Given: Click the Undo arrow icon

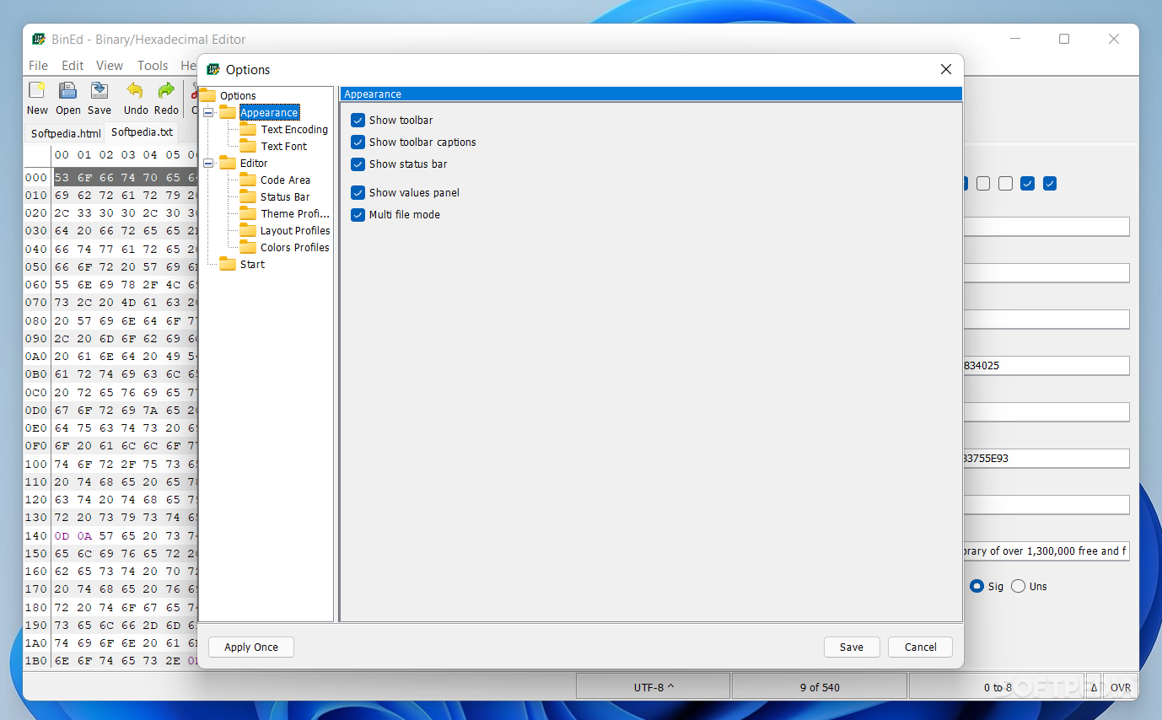Looking at the screenshot, I should [135, 91].
